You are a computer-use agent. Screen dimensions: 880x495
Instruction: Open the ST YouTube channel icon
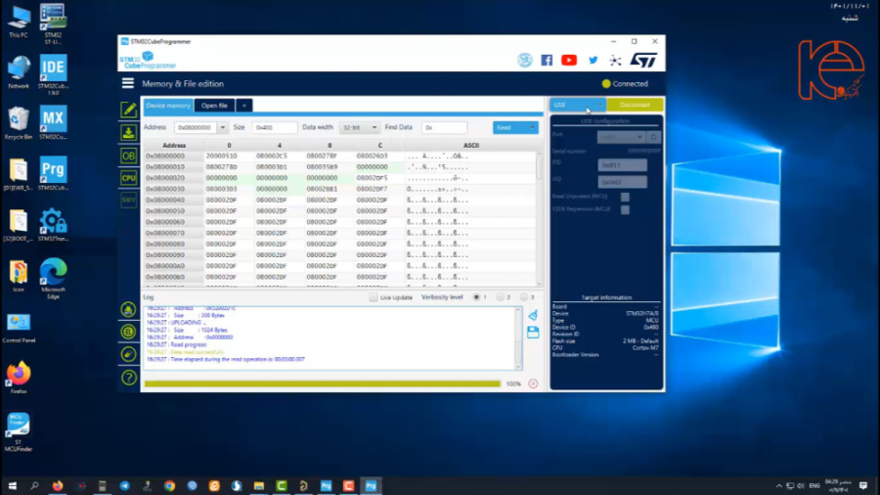(569, 60)
